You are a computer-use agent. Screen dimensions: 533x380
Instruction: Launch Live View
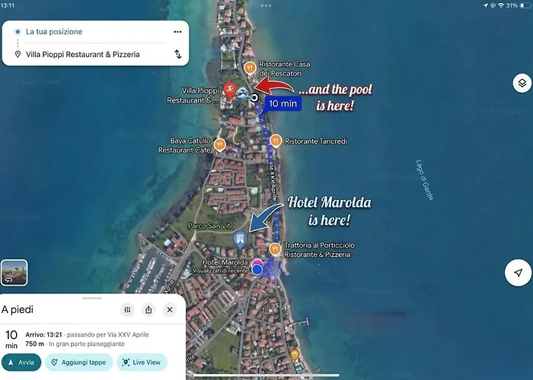click(x=142, y=363)
